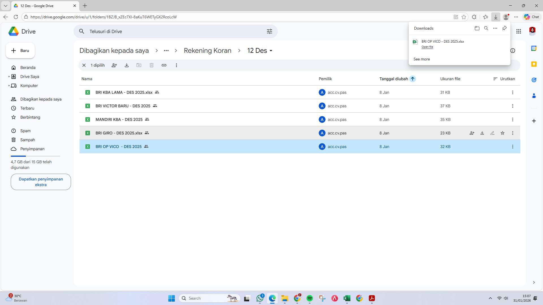Toggle sort direction on Tanggal diubah column
The height and width of the screenshot is (305, 543).
coord(413,79)
